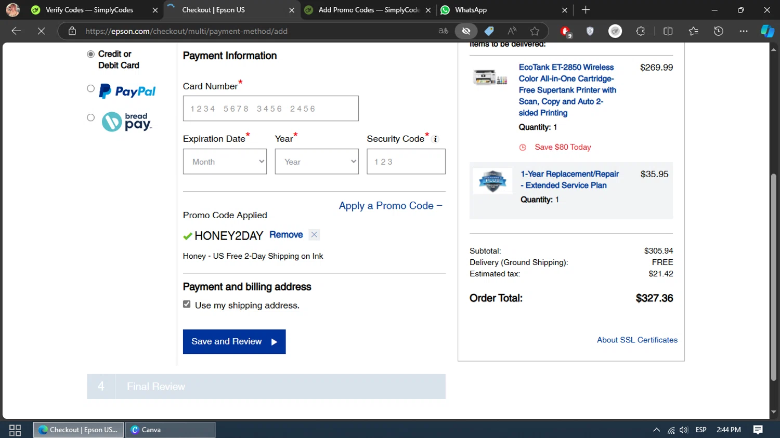The height and width of the screenshot is (438, 780).
Task: Click the Security Code field
Action: pyautogui.click(x=406, y=162)
